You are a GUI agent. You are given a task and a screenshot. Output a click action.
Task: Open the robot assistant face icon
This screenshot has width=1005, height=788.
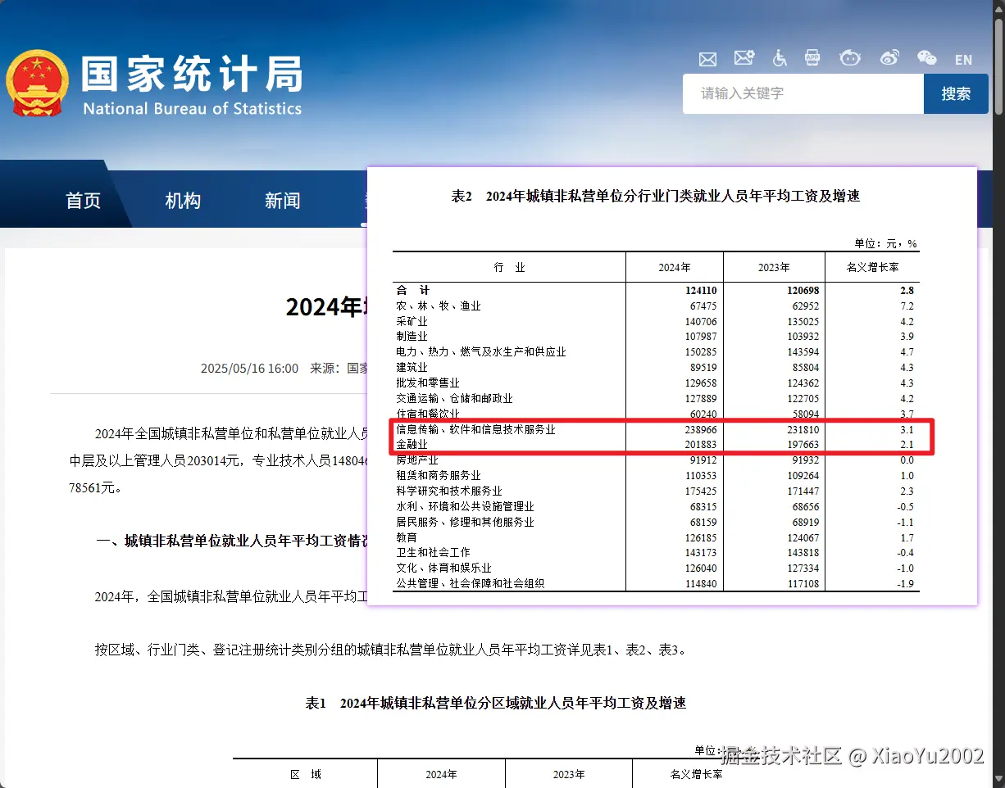(x=850, y=57)
